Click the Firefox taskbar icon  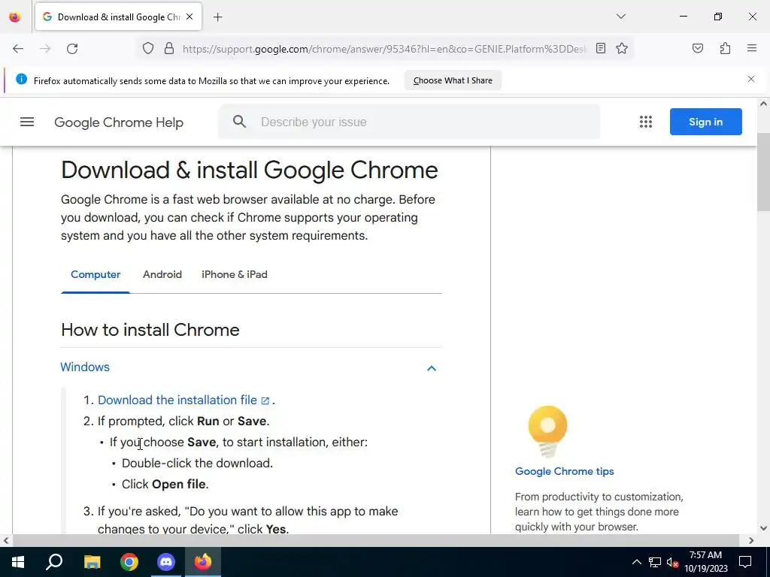point(203,562)
